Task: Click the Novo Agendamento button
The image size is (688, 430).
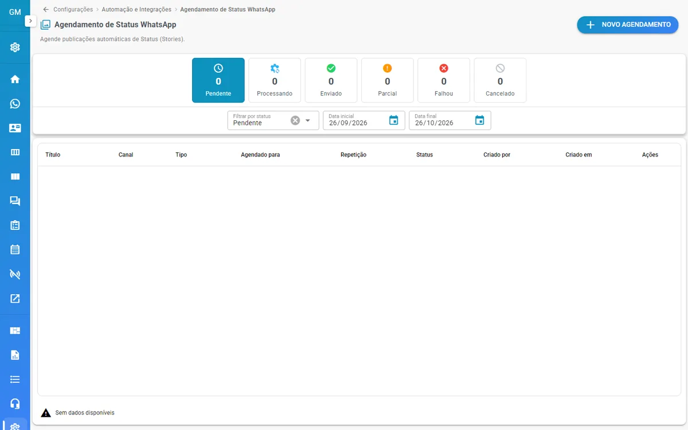Action: (x=628, y=25)
